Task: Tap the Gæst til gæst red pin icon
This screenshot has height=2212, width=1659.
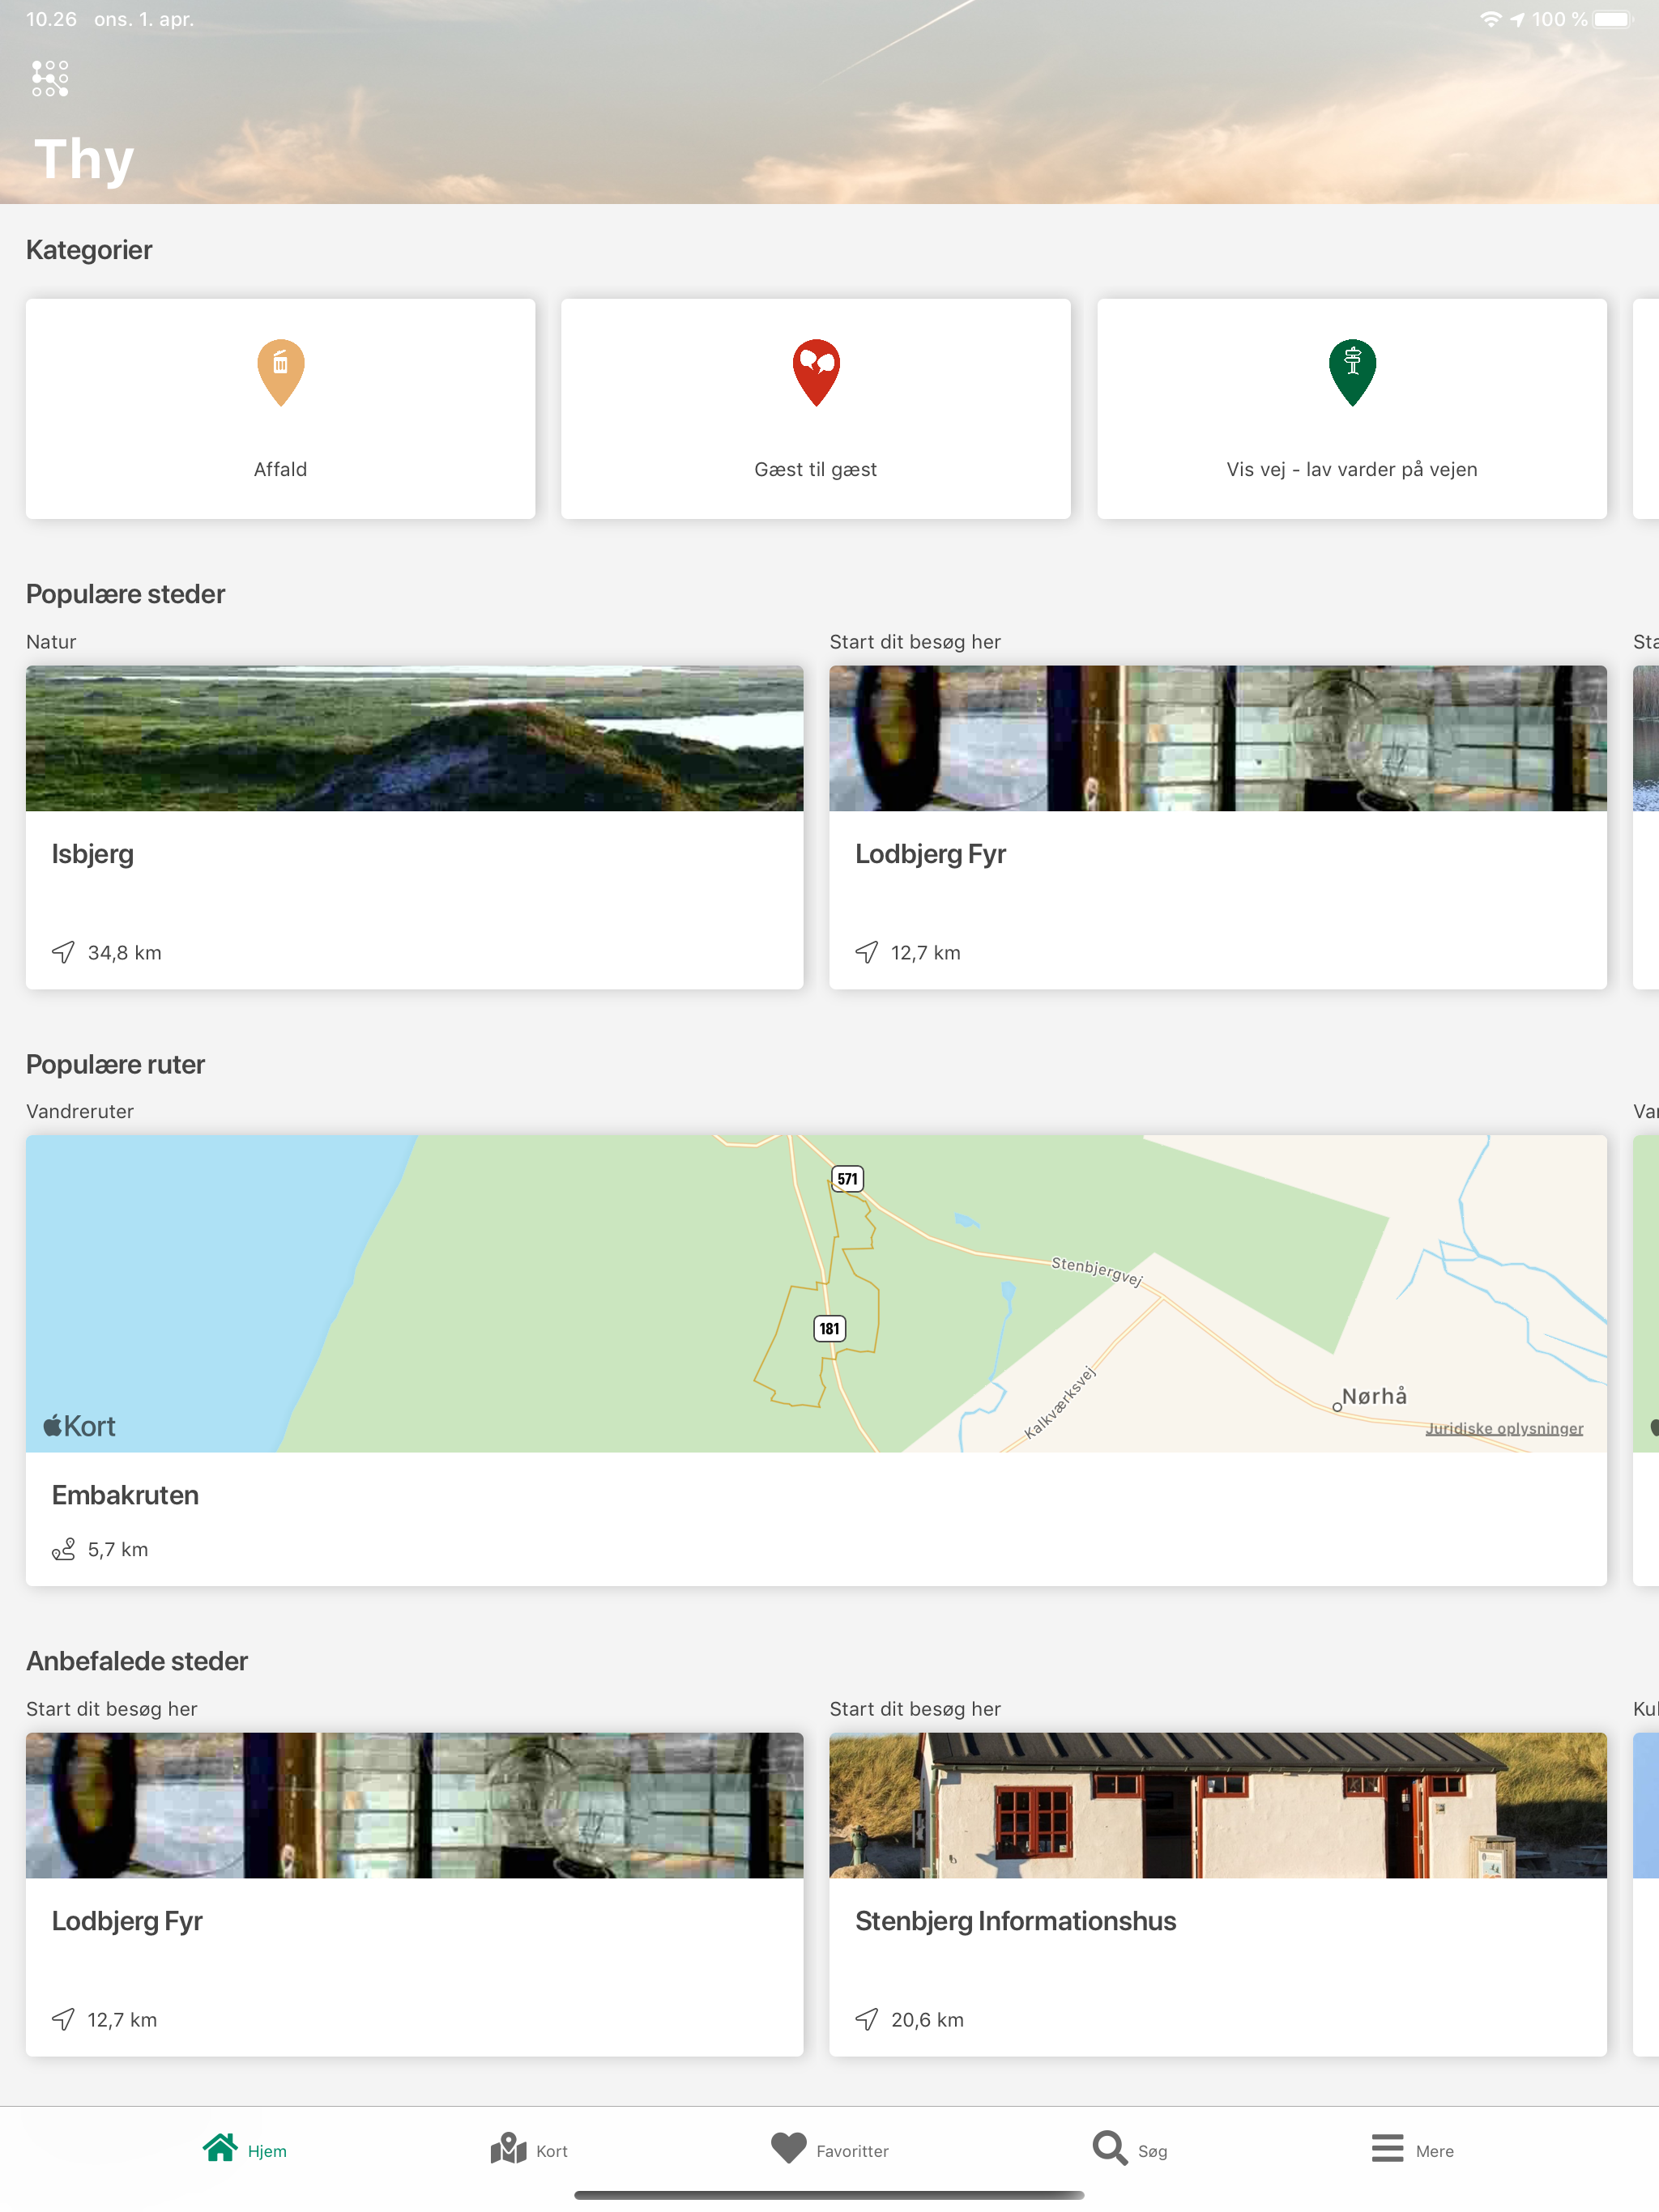Action: pyautogui.click(x=816, y=372)
